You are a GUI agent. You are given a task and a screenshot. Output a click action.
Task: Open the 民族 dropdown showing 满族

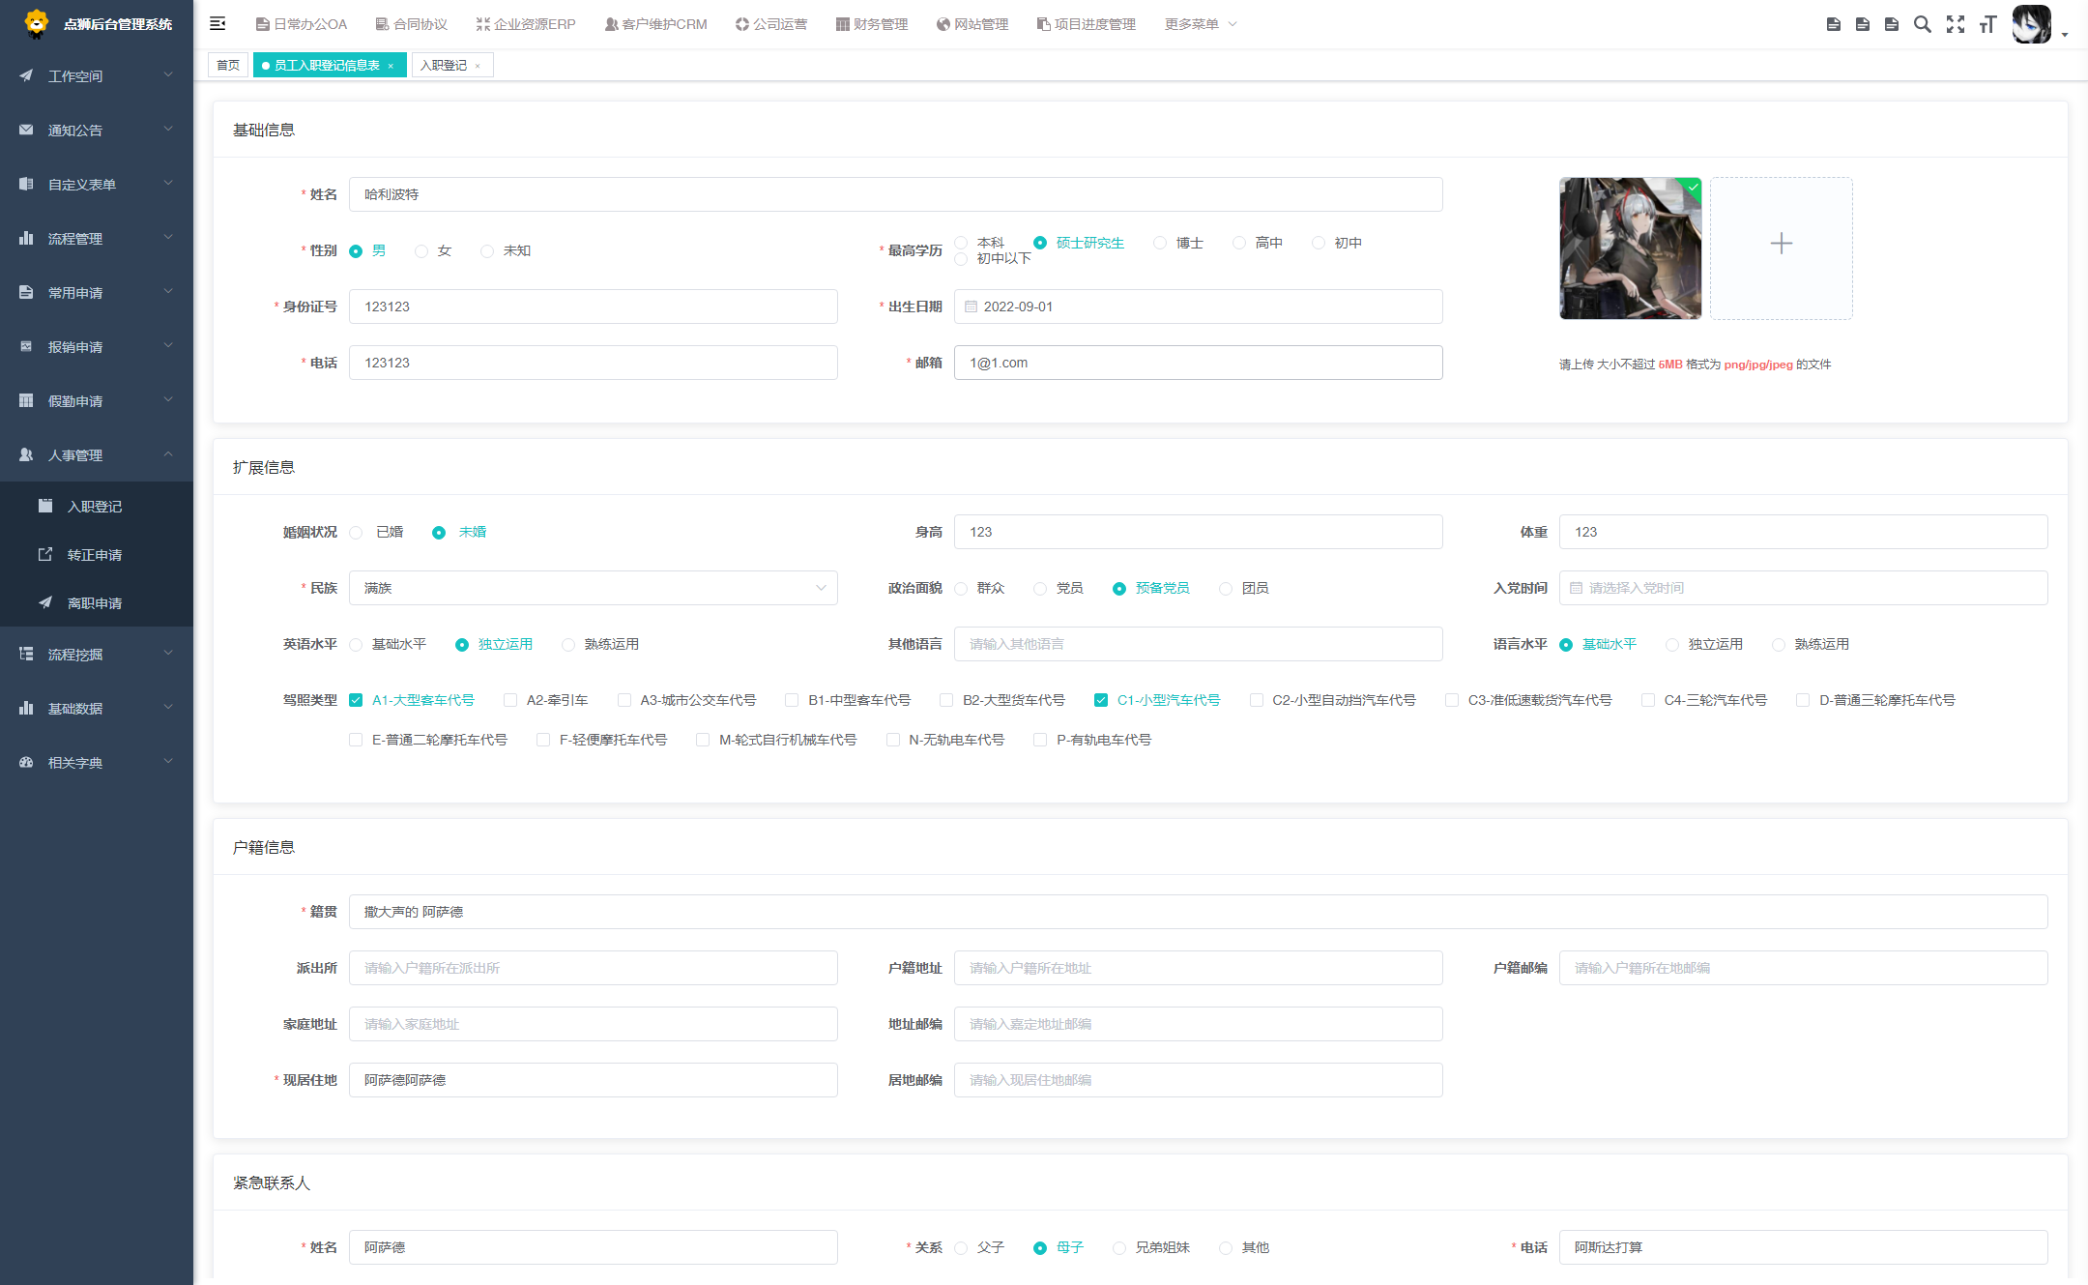tap(593, 588)
